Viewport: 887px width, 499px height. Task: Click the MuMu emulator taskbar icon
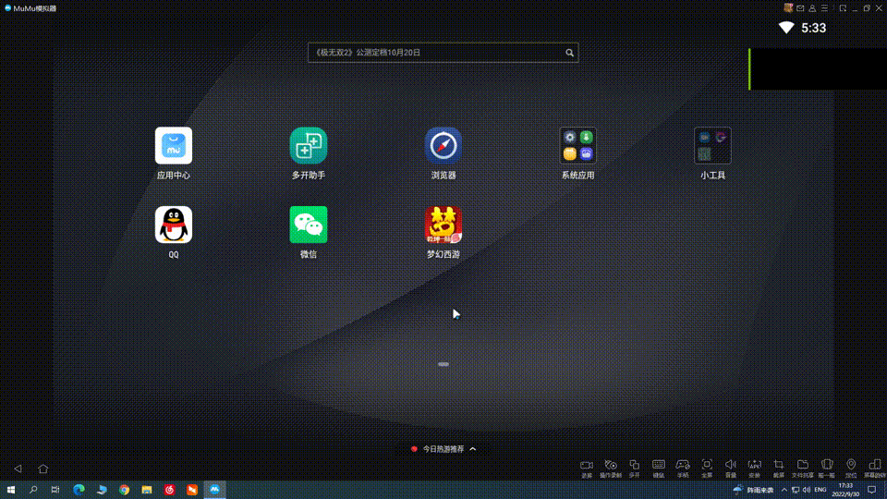click(214, 490)
